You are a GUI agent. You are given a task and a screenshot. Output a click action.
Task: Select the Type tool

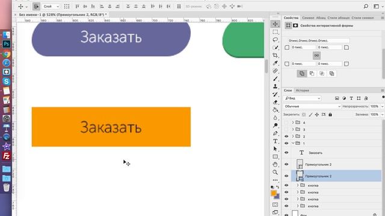tap(275, 142)
